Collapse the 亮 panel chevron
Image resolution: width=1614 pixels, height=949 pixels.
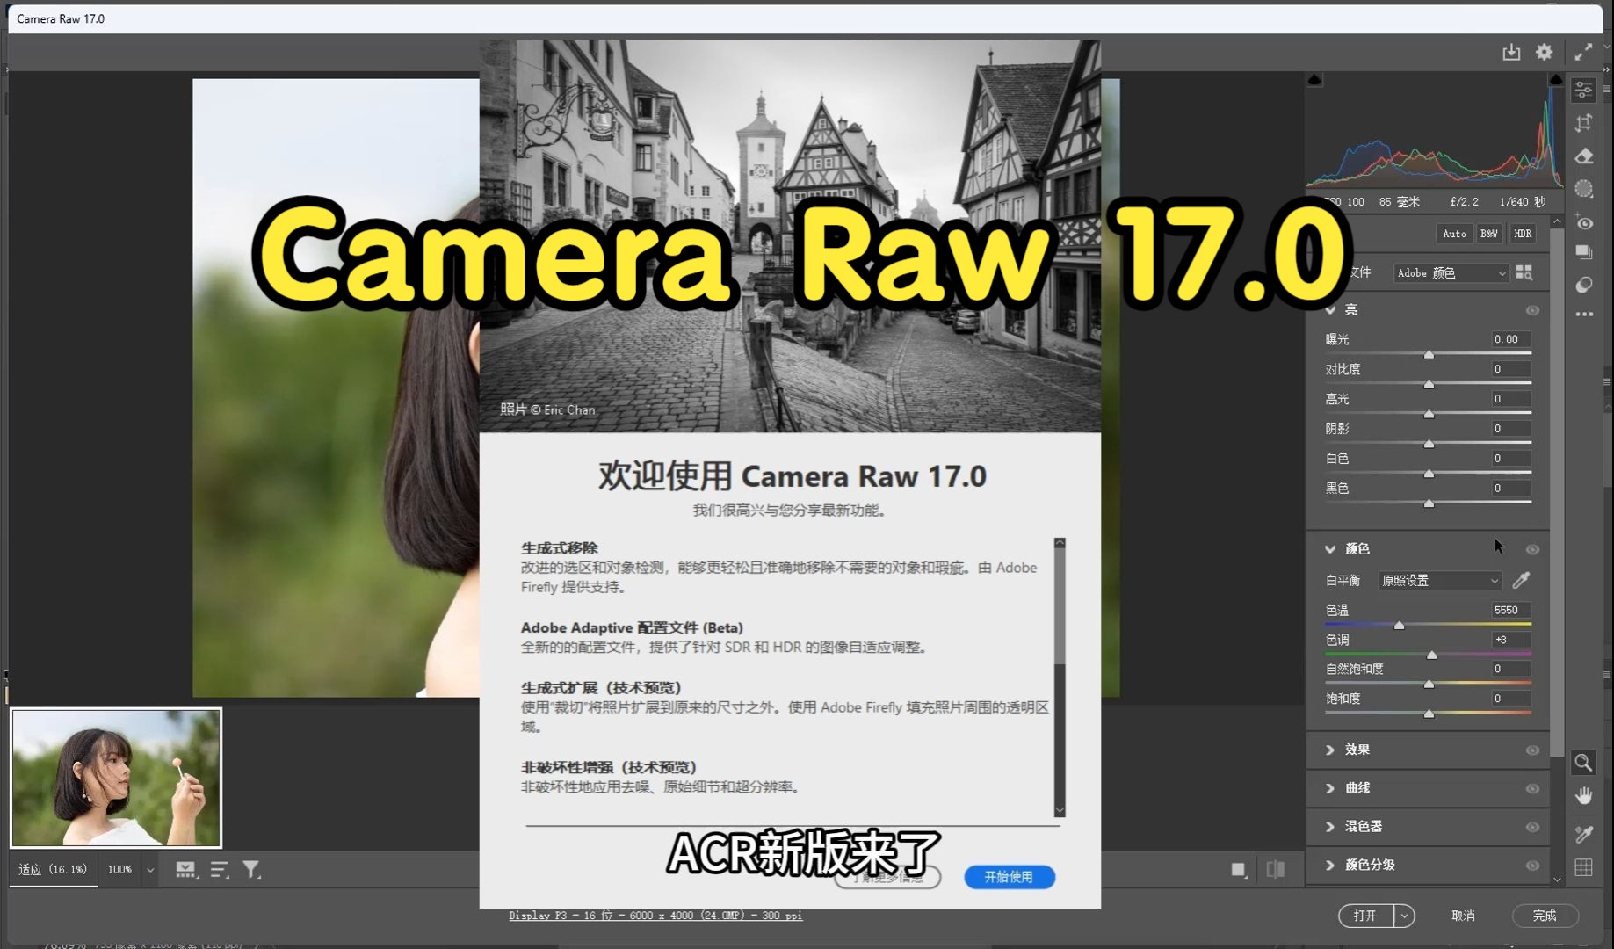(1330, 310)
